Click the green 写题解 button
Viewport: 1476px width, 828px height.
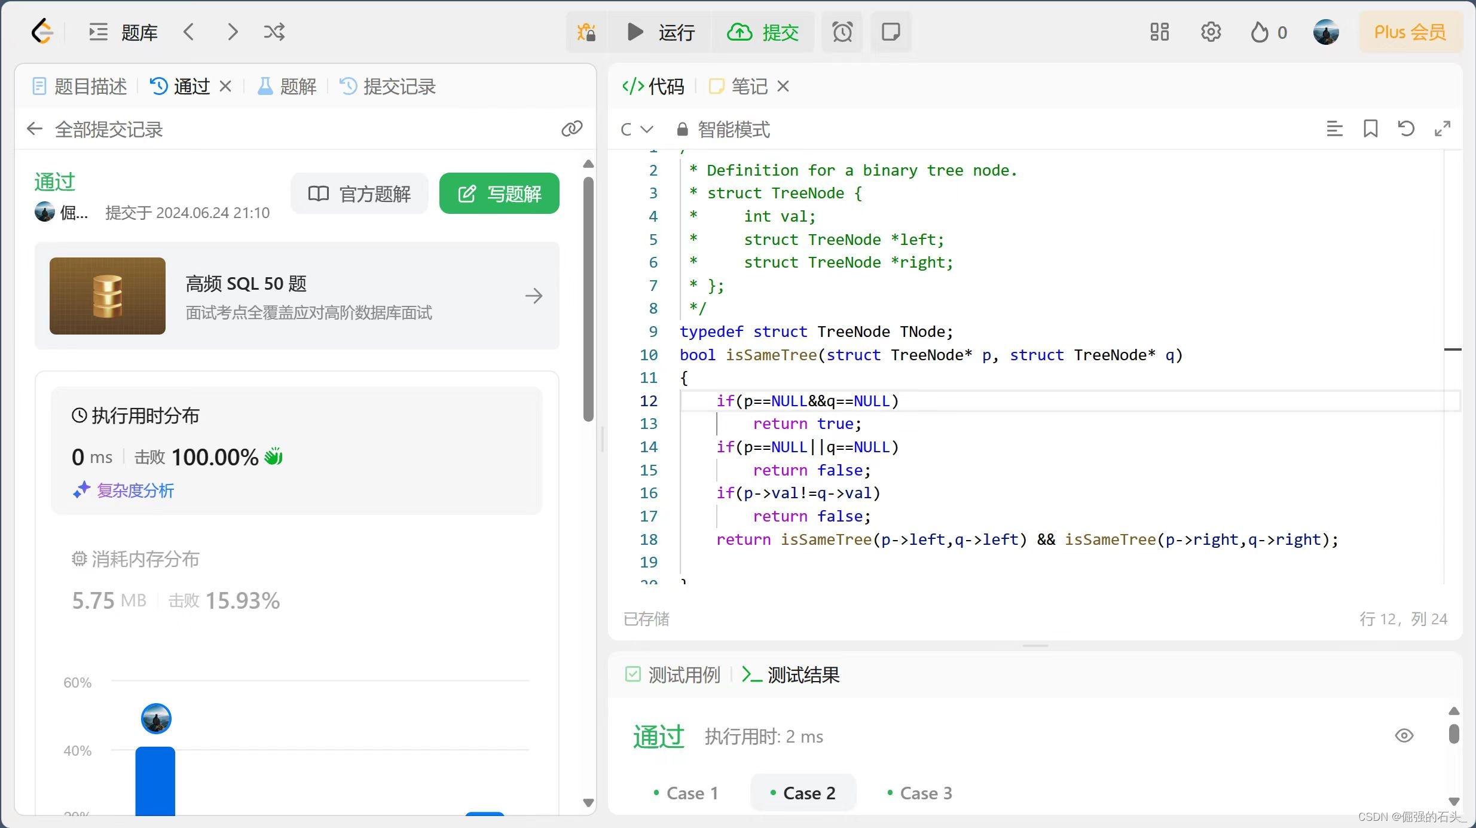click(x=499, y=194)
